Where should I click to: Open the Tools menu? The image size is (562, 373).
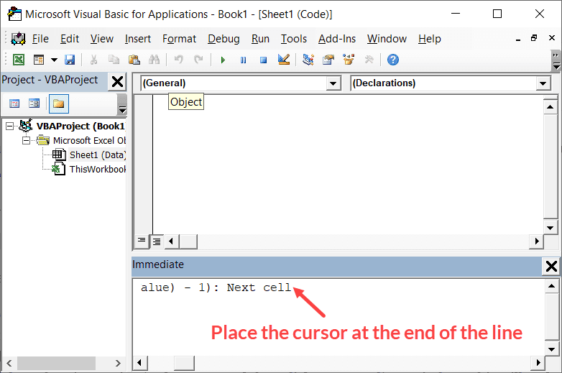(293, 39)
